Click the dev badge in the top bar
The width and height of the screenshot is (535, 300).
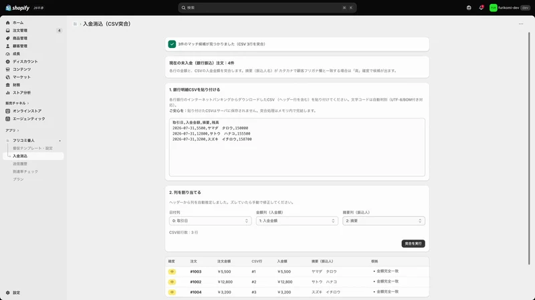coord(525,8)
